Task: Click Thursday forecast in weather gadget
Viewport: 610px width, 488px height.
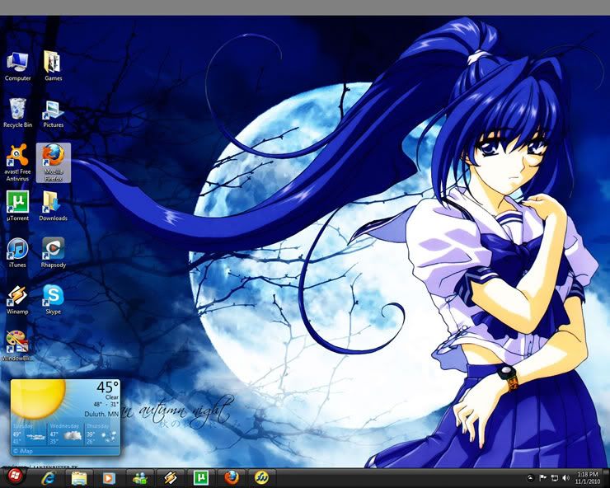Action: tap(101, 434)
